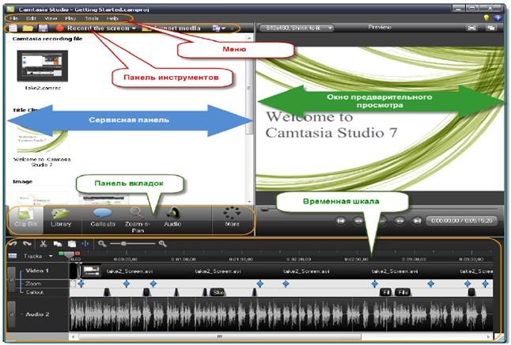Screen dimensions: 511x345
Task: Click the full screen preview icon
Action: (471, 28)
